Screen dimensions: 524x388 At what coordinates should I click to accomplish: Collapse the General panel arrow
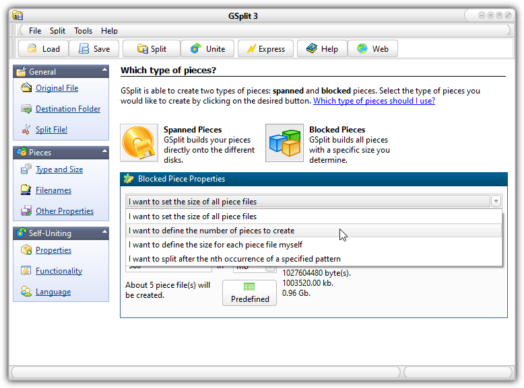pyautogui.click(x=104, y=70)
